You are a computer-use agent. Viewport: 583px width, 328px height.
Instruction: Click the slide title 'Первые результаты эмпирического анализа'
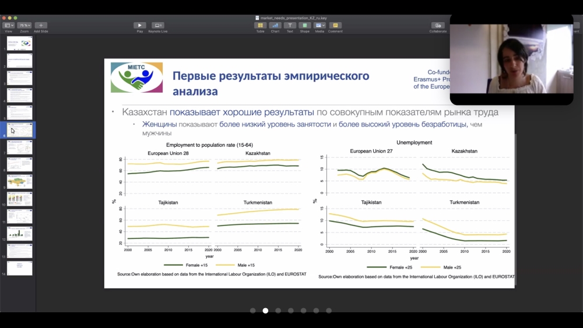coord(271,83)
